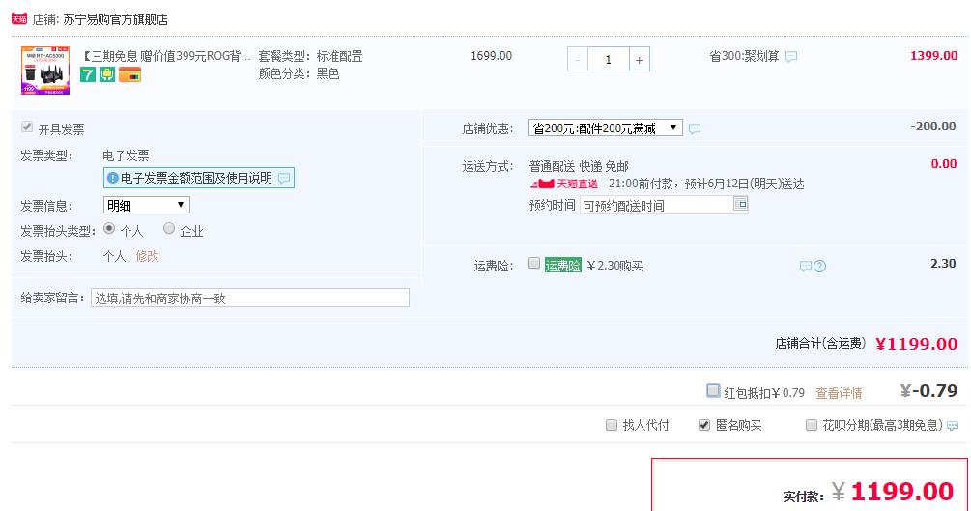This screenshot has width=971, height=511.
Task: Click 颜色分类: 黑色 text
Action: (299, 73)
